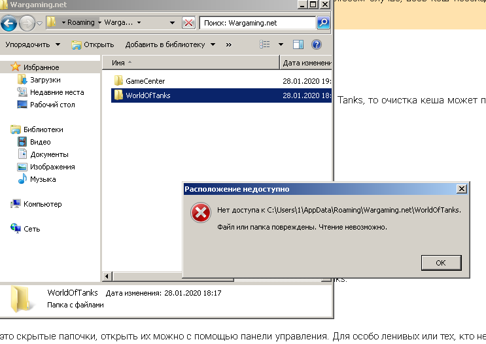This screenshot has height=344, width=486.
Task: Click Открыть toolbar button
Action: (x=93, y=45)
